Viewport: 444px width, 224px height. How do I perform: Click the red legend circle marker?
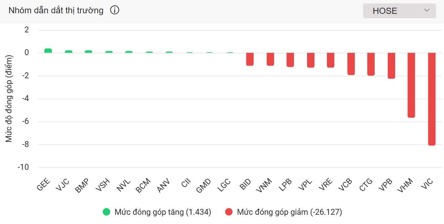click(x=229, y=212)
